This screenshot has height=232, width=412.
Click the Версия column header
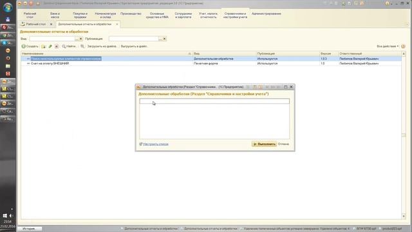[329, 53]
